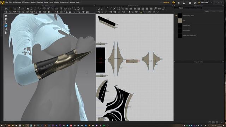
Task: Open Windows taskbar search
Action: click(5, 126)
